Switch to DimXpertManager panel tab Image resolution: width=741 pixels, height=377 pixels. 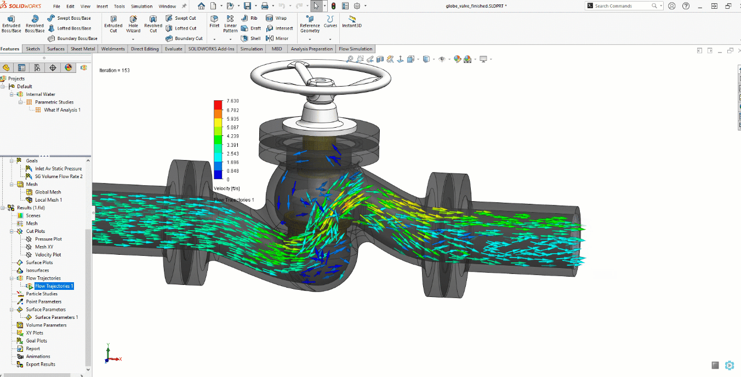click(x=53, y=68)
